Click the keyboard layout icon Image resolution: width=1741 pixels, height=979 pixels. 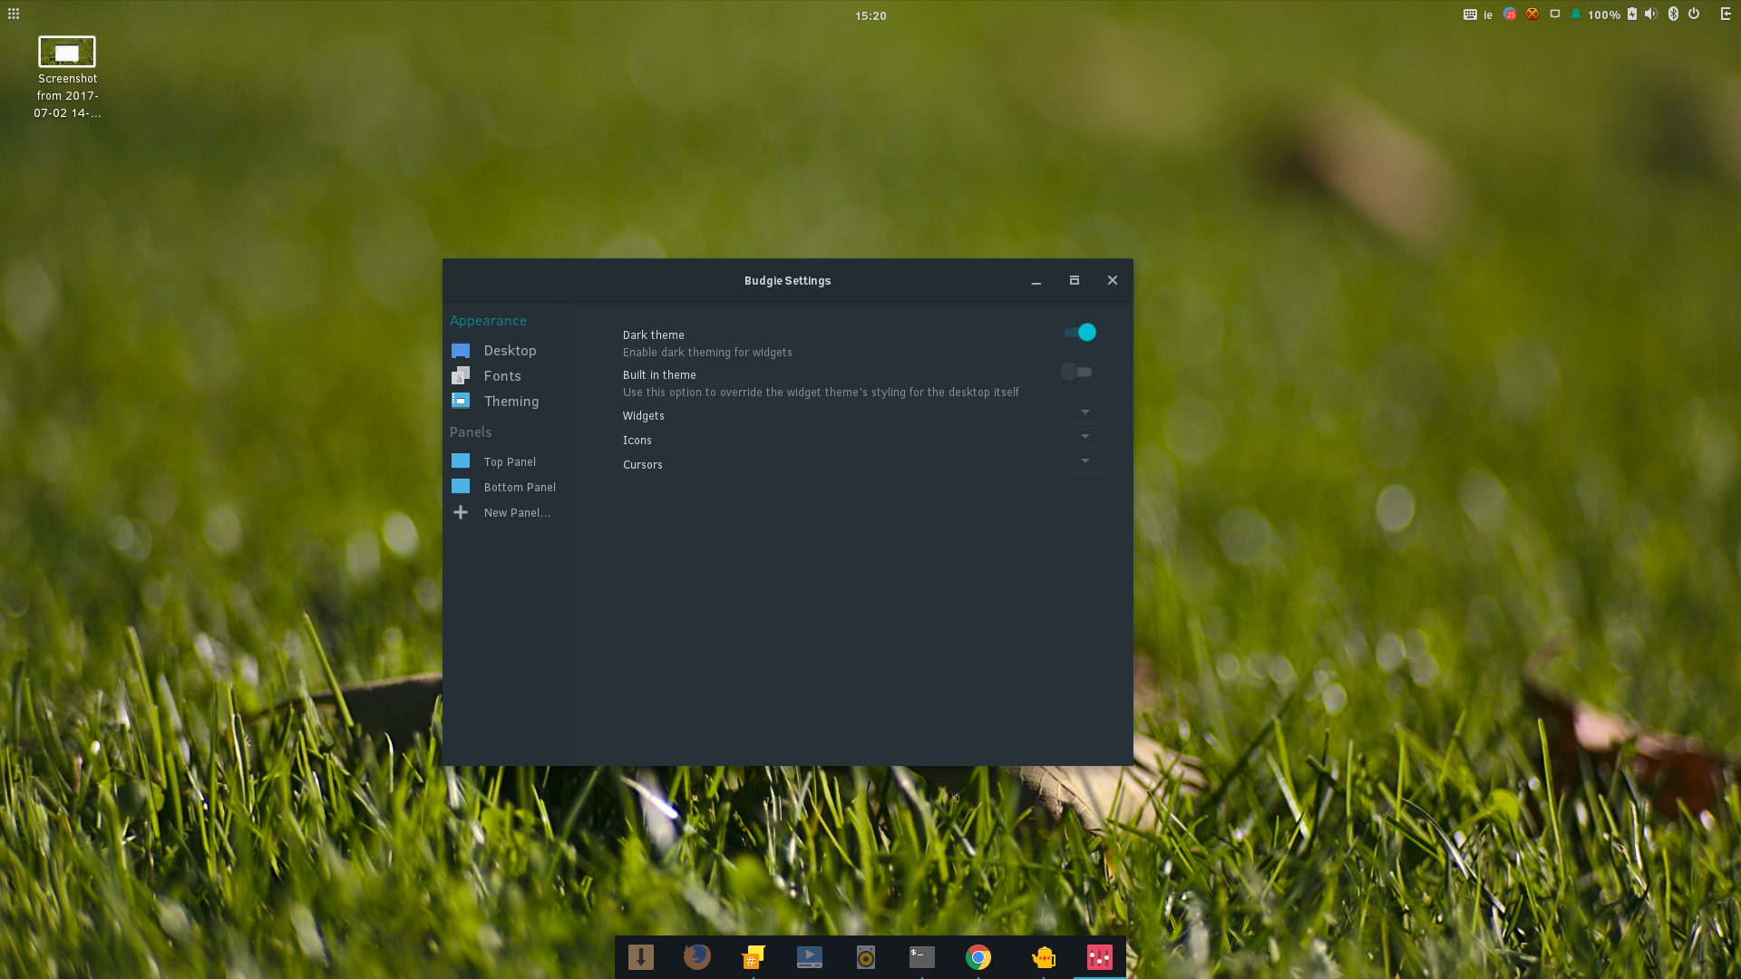click(x=1470, y=15)
